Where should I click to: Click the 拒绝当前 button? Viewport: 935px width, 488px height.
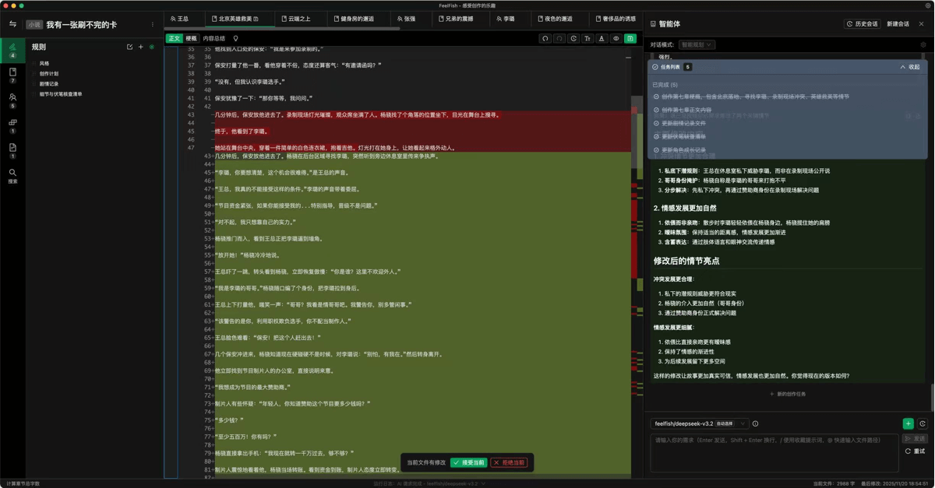(509, 462)
